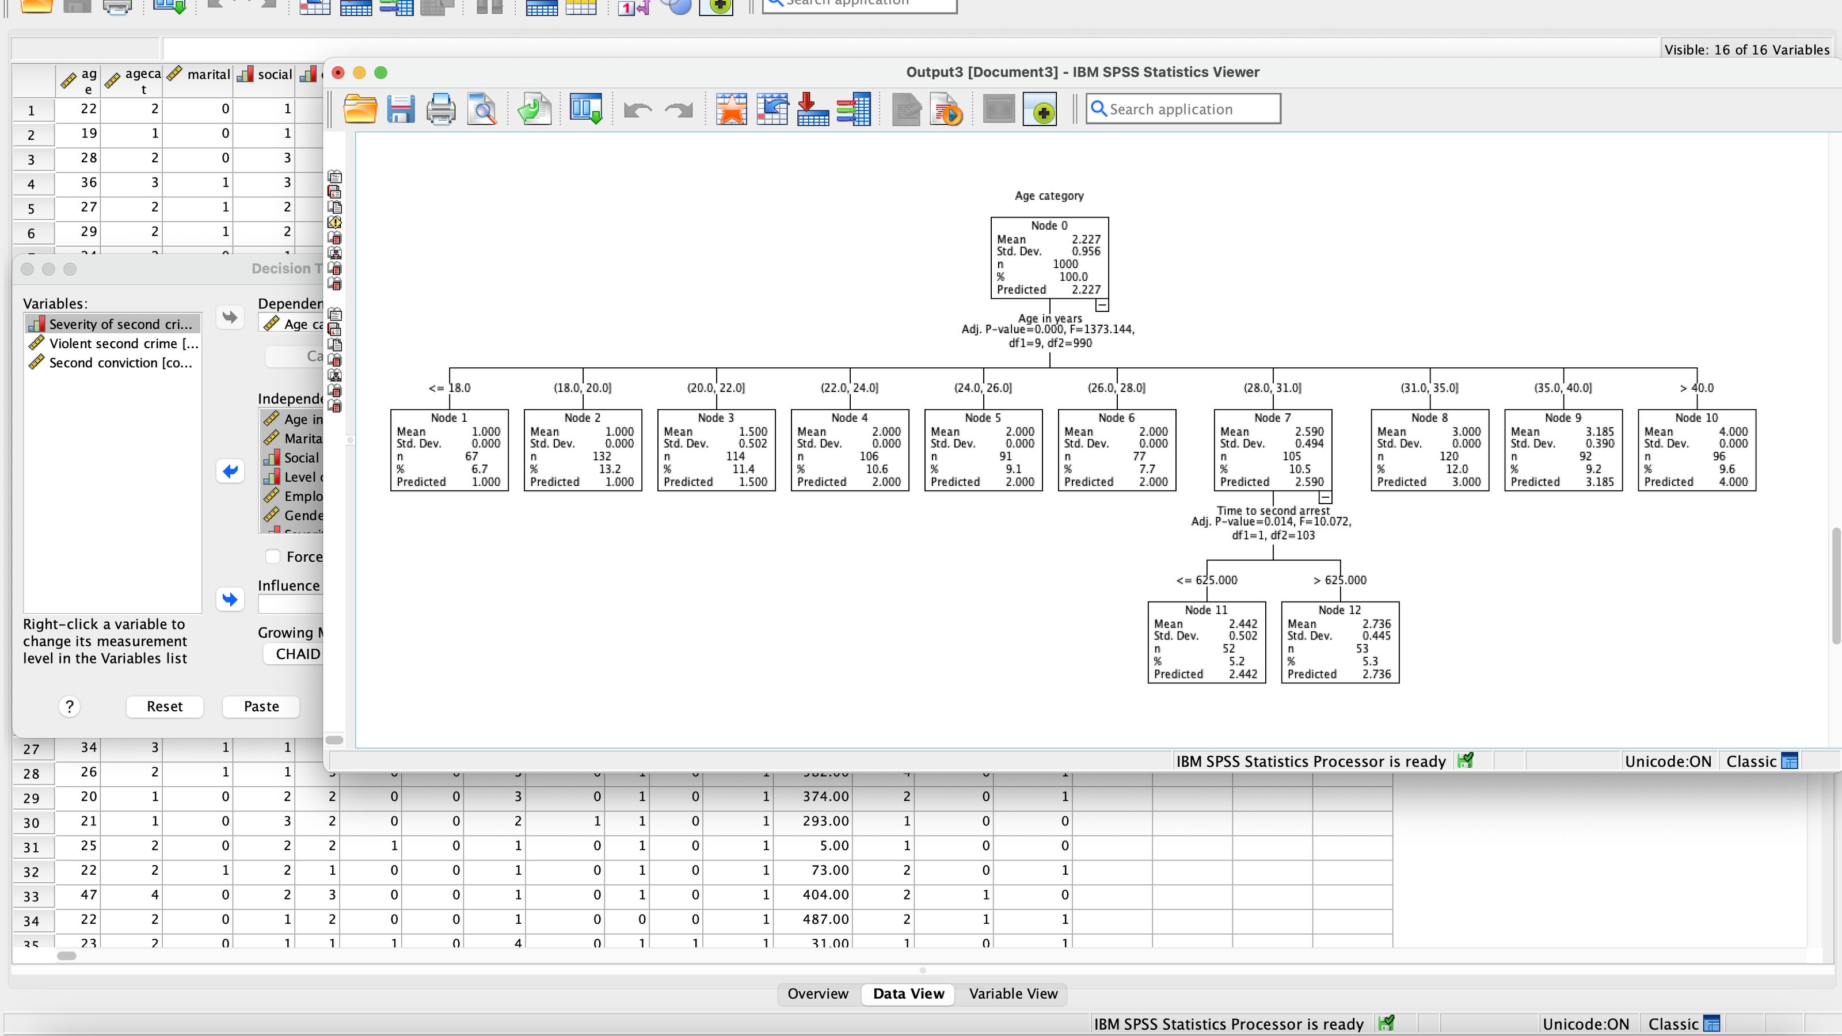This screenshot has width=1842, height=1036.
Task: Click 'Visible: 16 of 16 Variables' label
Action: 1746,49
